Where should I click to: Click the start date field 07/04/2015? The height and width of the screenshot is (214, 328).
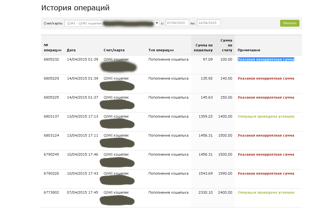coord(177,23)
